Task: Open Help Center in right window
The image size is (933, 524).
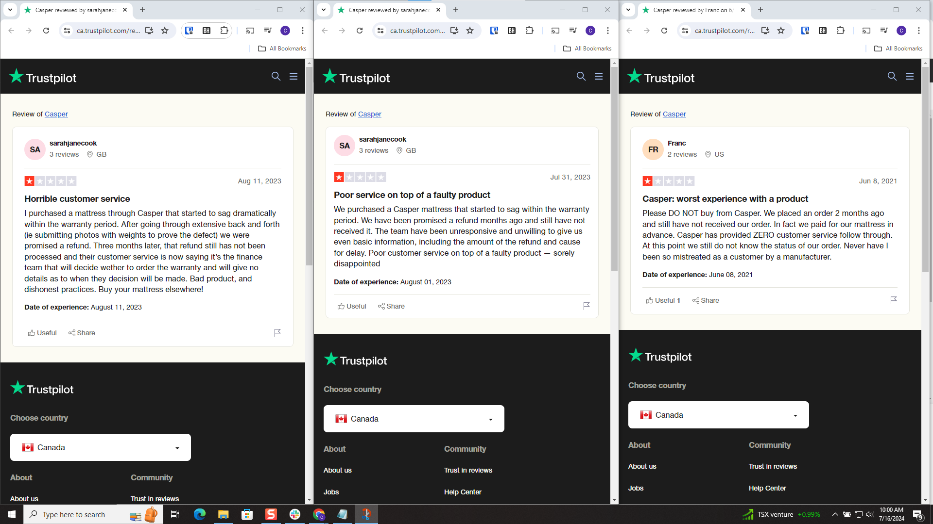Action: [x=767, y=488]
